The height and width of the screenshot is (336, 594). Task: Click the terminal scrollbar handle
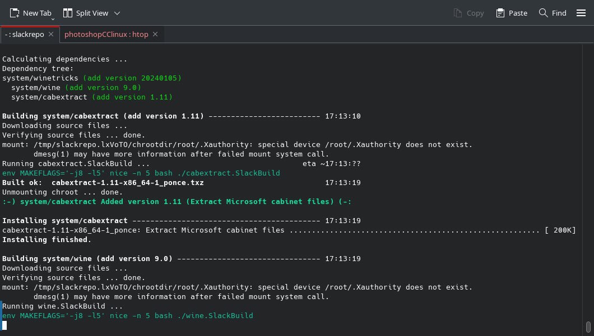pyautogui.click(x=588, y=326)
